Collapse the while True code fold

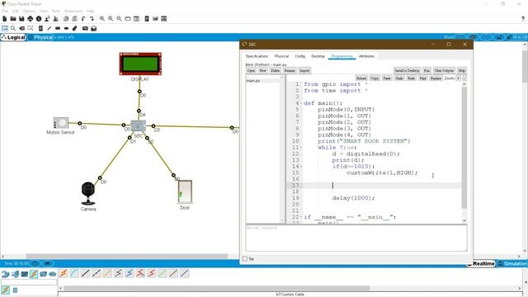(301, 148)
